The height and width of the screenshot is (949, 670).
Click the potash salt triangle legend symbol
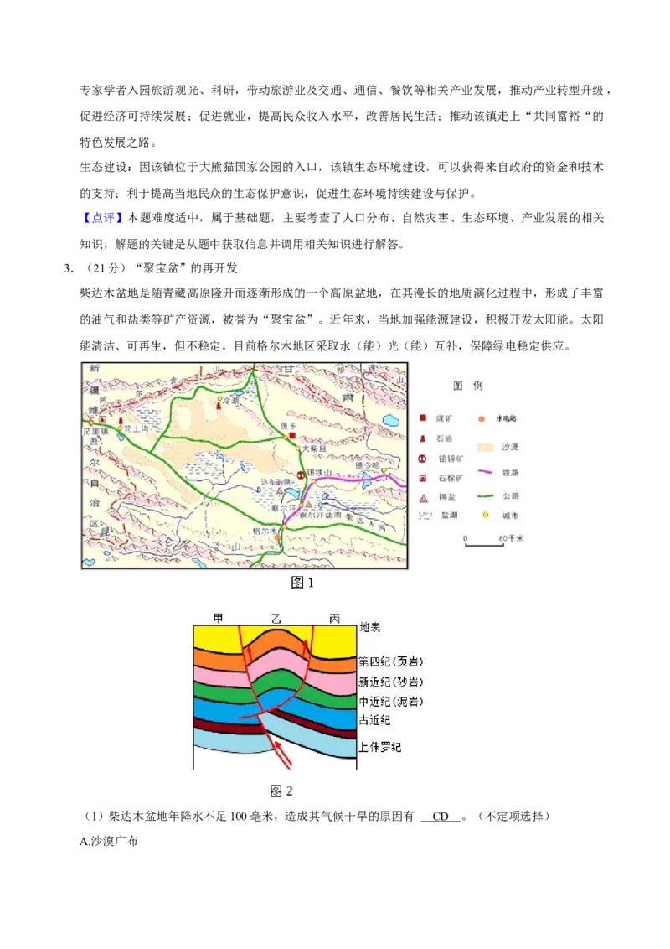point(423,498)
